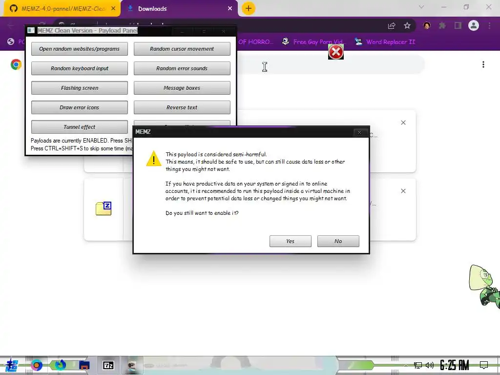Toggle the Tunnel effect payload
Screen dimensions: 500x375
pyautogui.click(x=80, y=126)
